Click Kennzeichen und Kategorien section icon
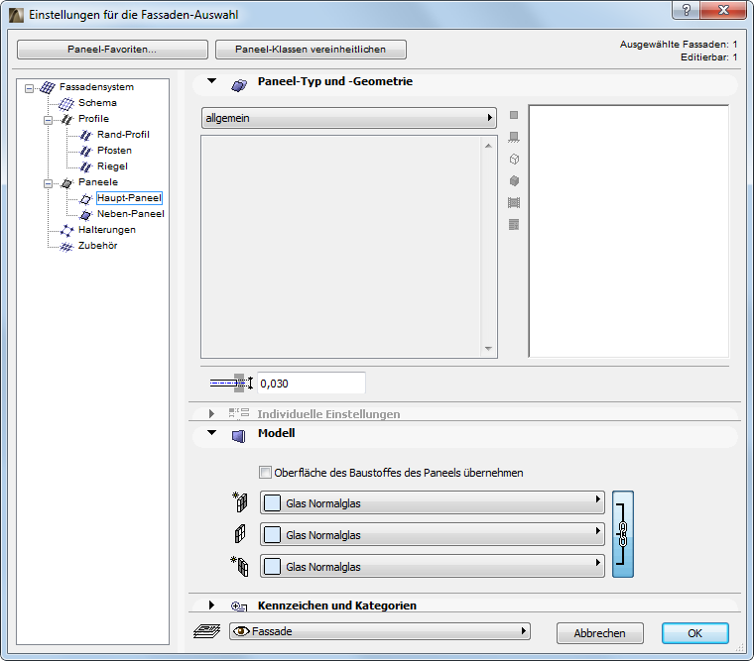The width and height of the screenshot is (754, 661). [x=239, y=606]
